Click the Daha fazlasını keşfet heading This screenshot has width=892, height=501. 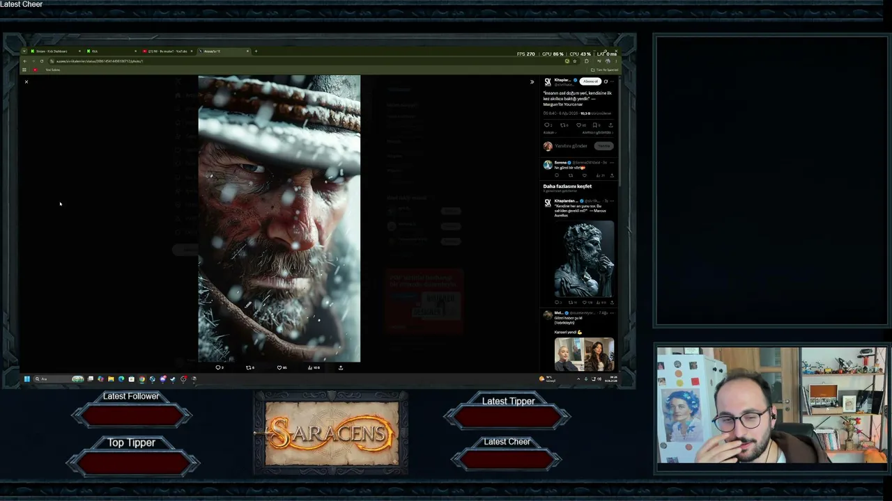coord(567,186)
